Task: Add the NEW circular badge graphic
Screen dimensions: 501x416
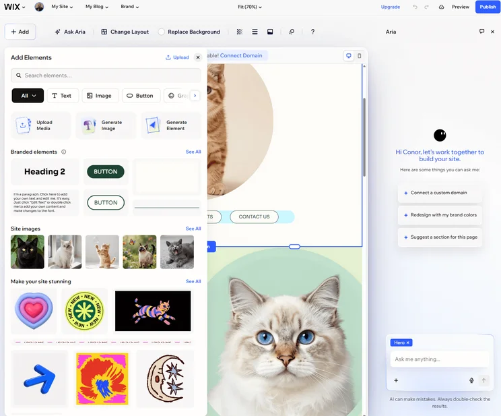Action: coord(84,311)
